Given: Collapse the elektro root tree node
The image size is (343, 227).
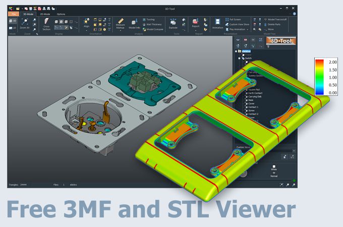Looking at the screenshot, I should 236,51.
